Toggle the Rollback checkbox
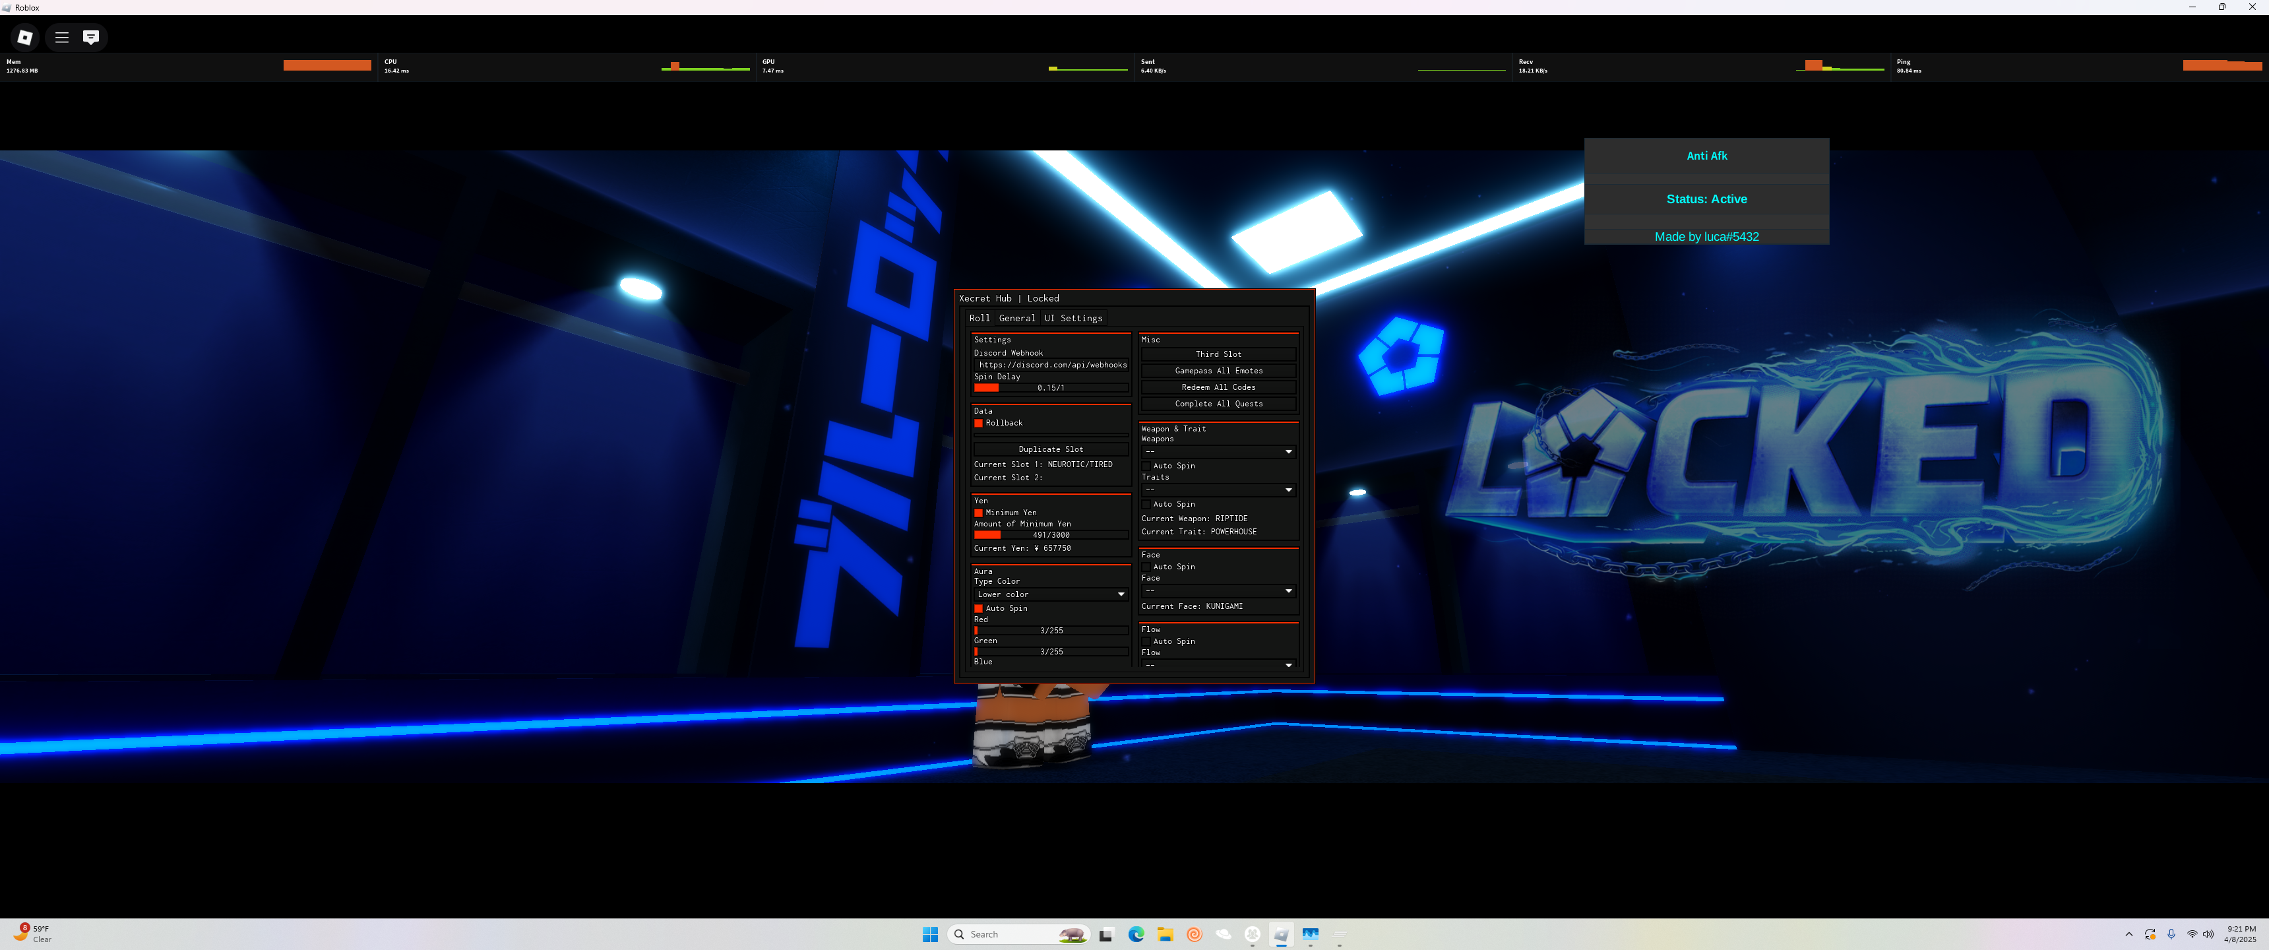The height and width of the screenshot is (950, 2269). [x=978, y=423]
